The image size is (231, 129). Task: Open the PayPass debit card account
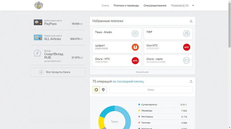pyautogui.click(x=58, y=22)
